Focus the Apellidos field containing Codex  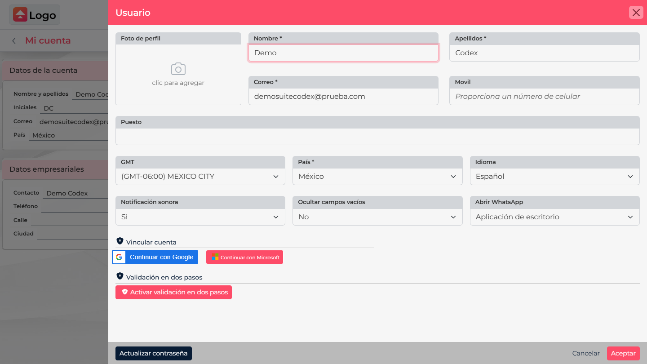(545, 53)
